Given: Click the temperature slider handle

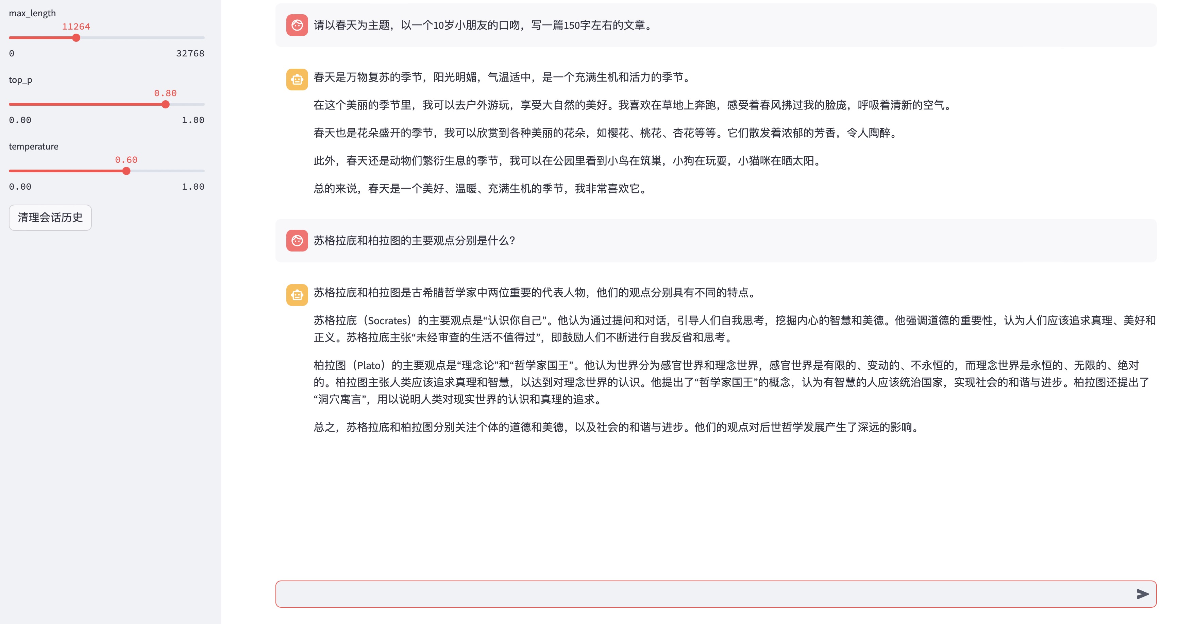Looking at the screenshot, I should (x=126, y=171).
